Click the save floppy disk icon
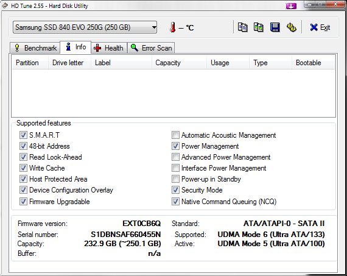The image size is (347, 276). 275,27
